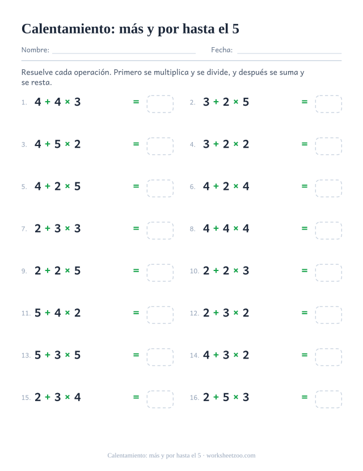Image resolution: width=363 pixels, height=471 pixels.
Task: Select answer box for 2 + 3 × 4
Action: 160,399
